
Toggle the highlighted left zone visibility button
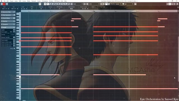coord(170,4)
